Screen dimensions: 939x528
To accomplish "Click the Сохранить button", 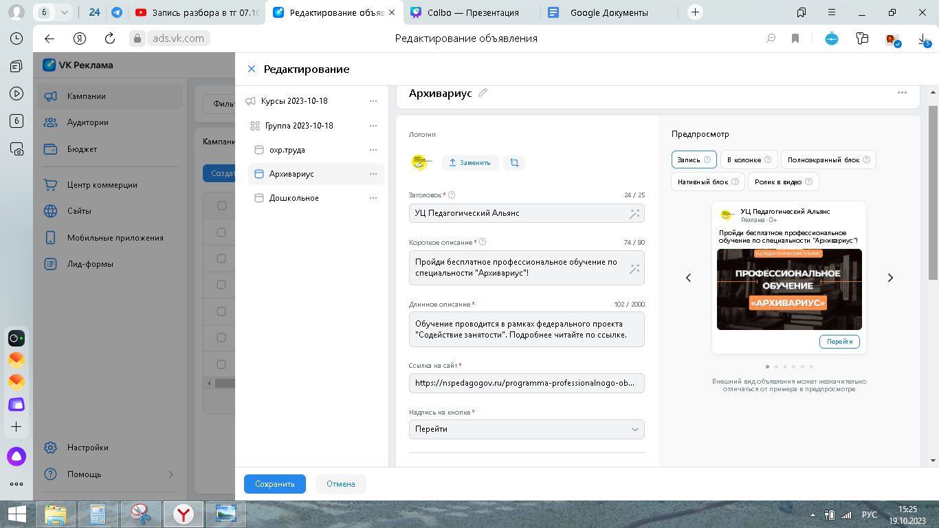I will click(x=274, y=484).
